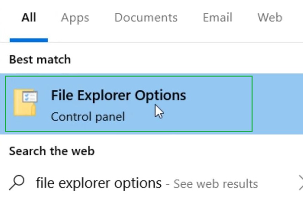Expand web results using the right chevron arrow

(x=298, y=183)
